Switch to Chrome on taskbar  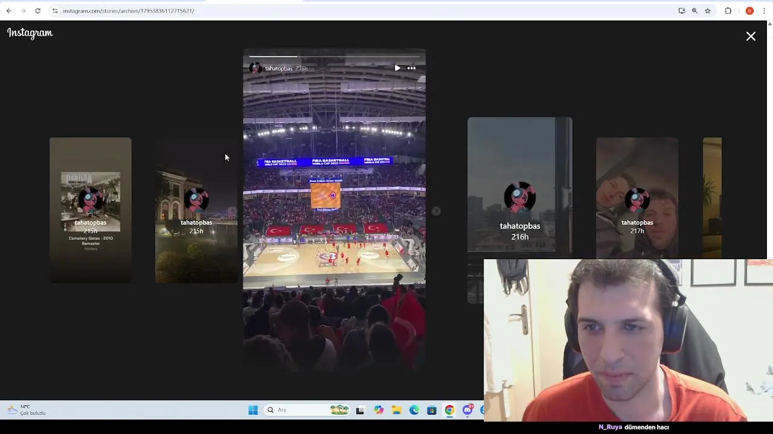pyautogui.click(x=450, y=410)
